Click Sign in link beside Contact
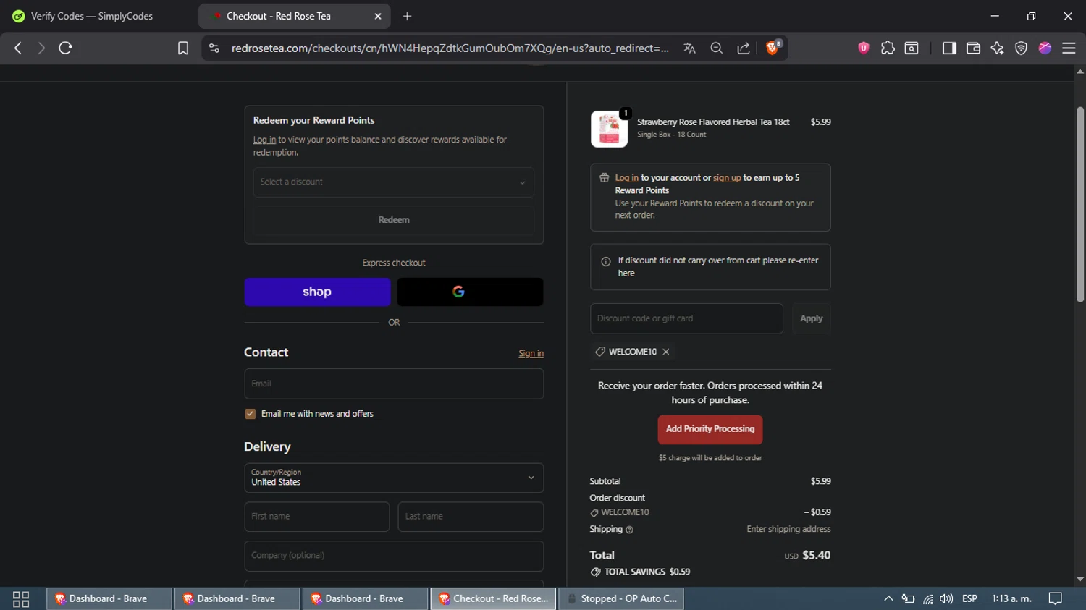1086x610 pixels. pos(531,353)
